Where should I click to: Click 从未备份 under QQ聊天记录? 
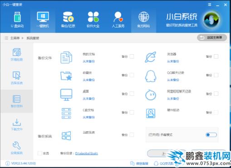tap(173, 80)
